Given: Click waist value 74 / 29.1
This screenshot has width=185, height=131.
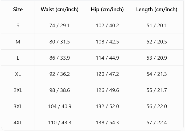Looking at the screenshot, I should [60, 25].
